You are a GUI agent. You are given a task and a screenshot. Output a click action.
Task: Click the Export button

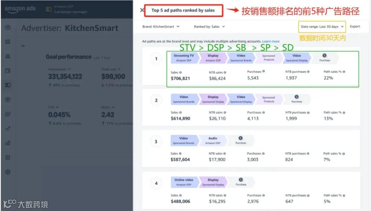[x=355, y=26]
